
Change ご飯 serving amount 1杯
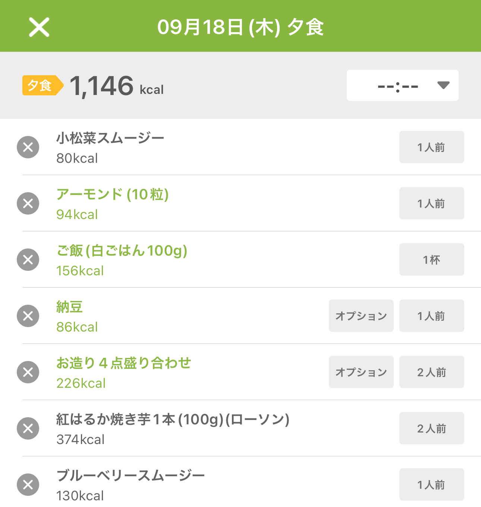[432, 260]
